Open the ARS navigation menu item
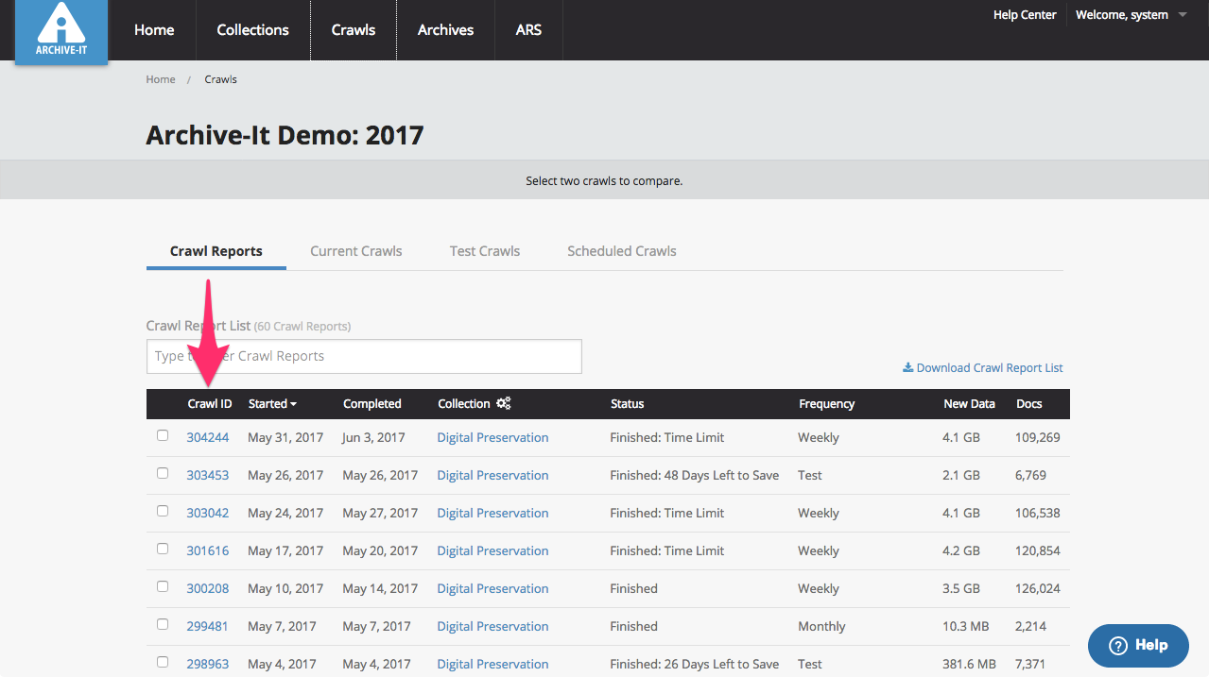The height and width of the screenshot is (677, 1209). (528, 30)
